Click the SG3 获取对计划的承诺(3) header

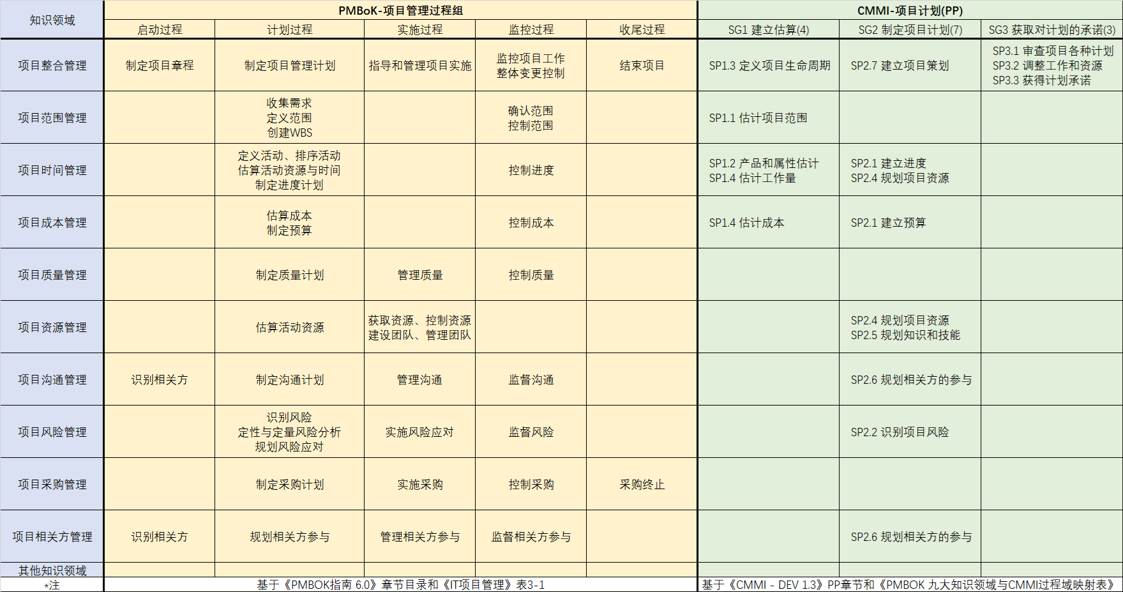[x=1051, y=29]
